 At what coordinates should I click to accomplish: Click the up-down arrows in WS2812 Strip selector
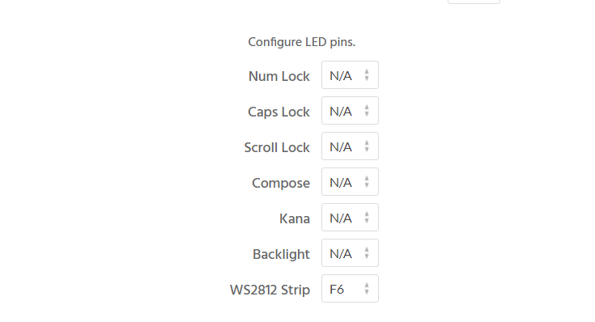[367, 289]
